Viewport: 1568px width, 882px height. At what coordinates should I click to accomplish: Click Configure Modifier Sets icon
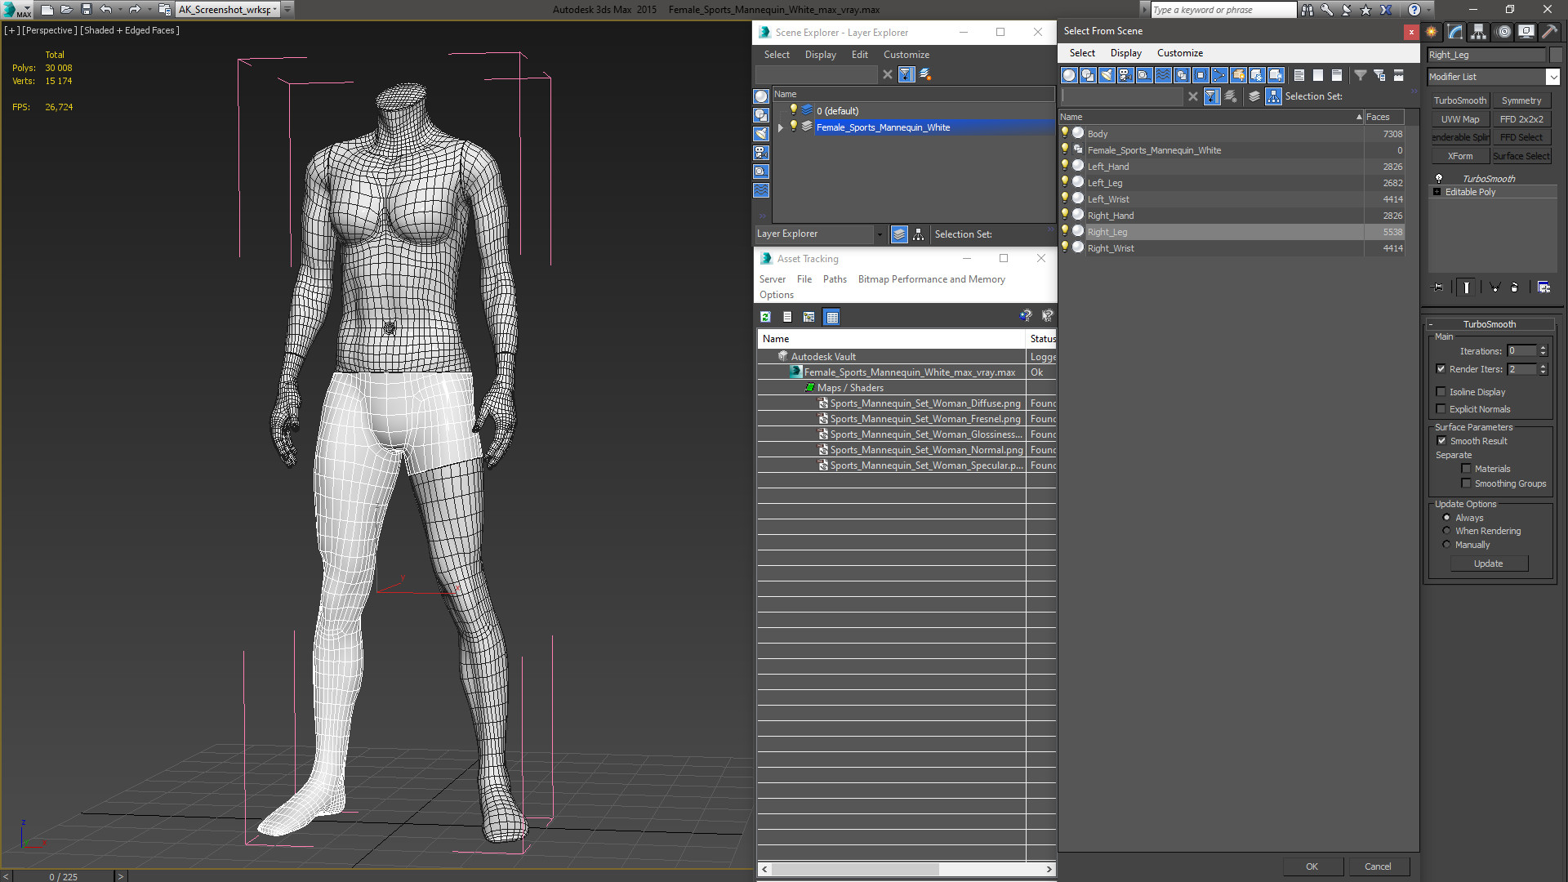pos(1543,287)
